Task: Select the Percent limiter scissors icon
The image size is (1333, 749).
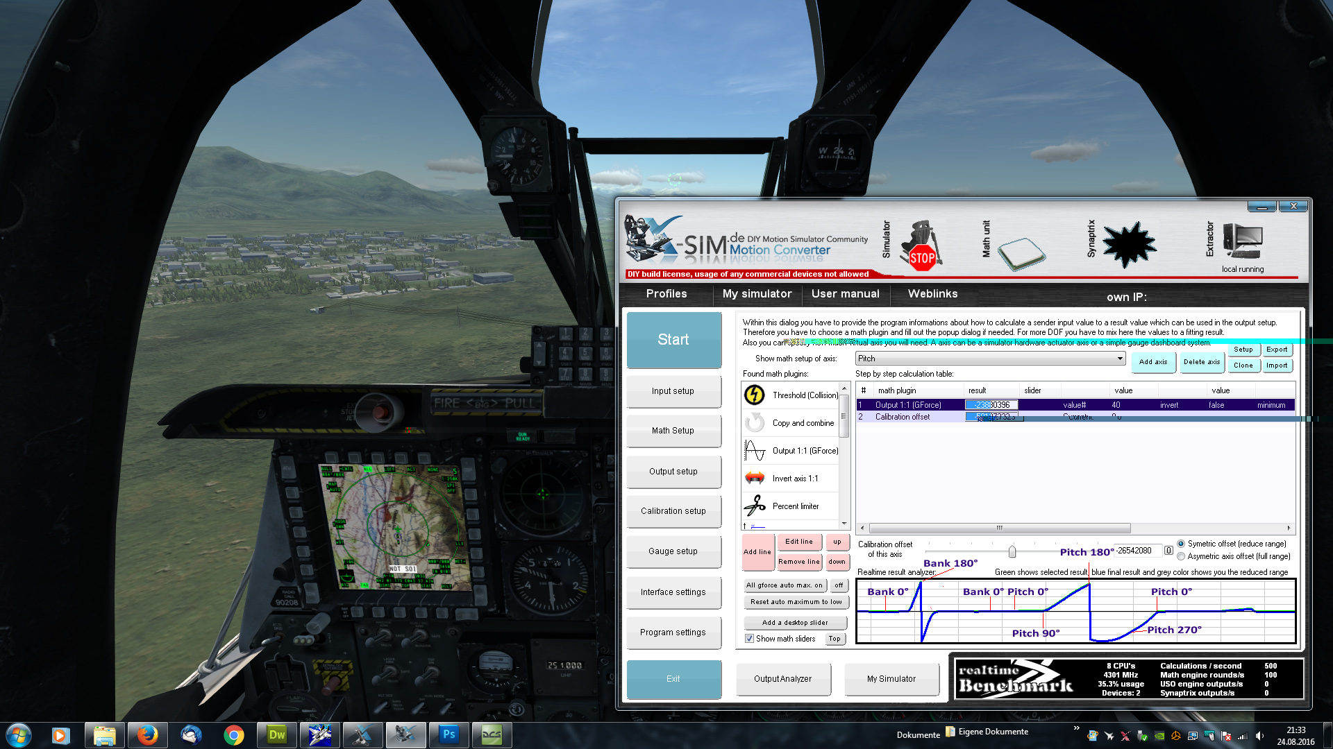Action: 755,506
